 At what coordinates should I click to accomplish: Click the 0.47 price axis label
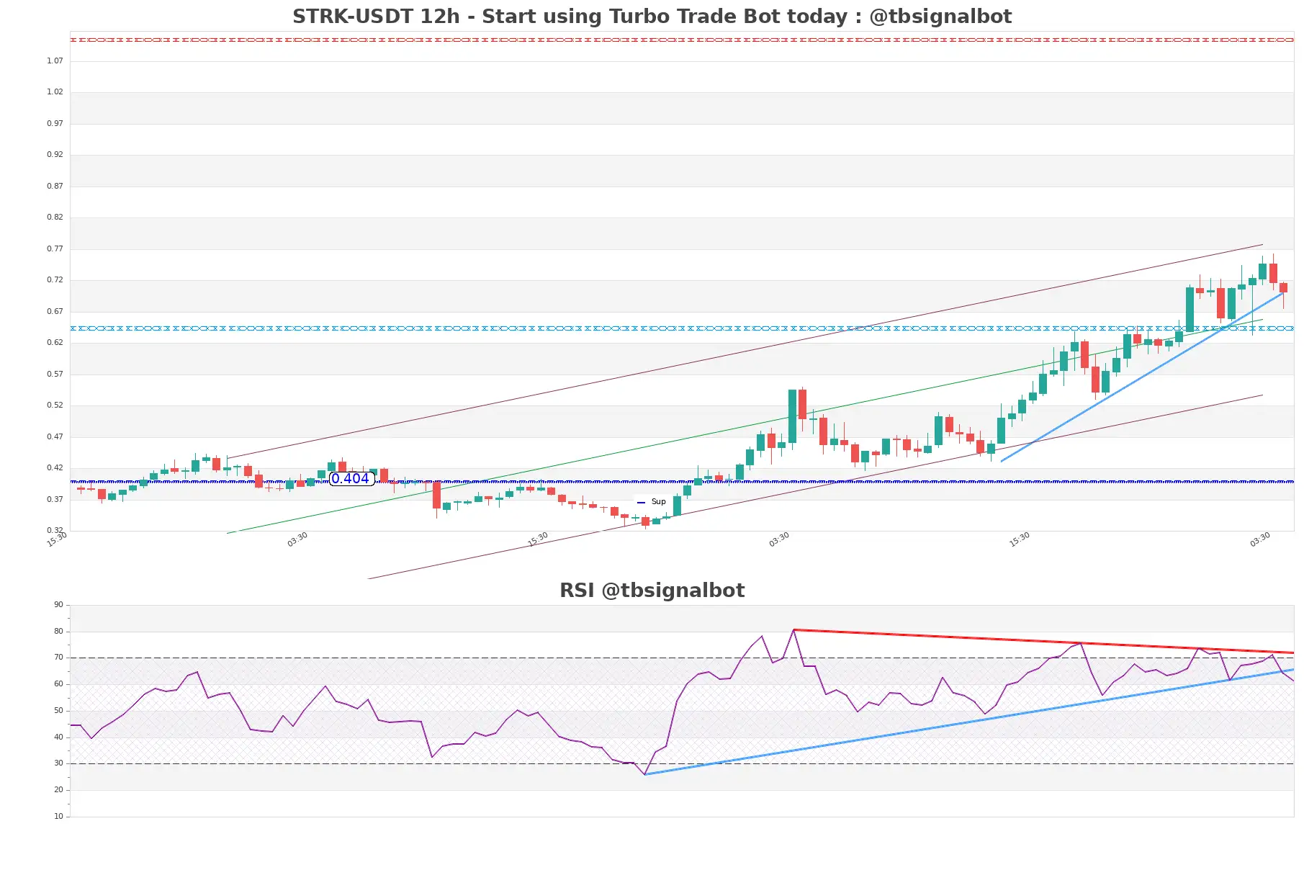click(x=55, y=437)
